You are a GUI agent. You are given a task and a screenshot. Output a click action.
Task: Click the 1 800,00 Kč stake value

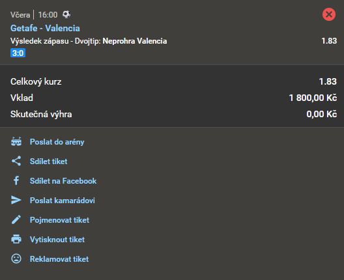[313, 98]
